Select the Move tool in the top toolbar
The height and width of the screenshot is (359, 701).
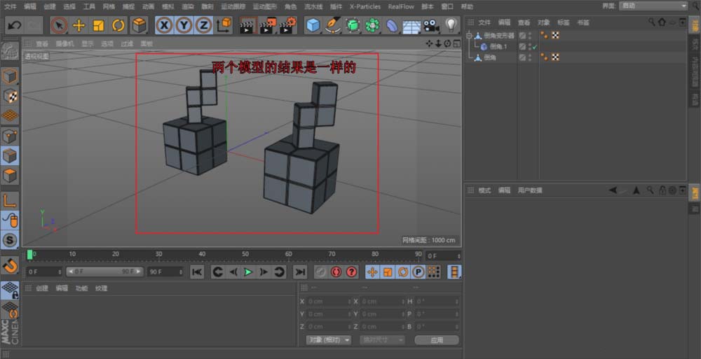click(79, 26)
